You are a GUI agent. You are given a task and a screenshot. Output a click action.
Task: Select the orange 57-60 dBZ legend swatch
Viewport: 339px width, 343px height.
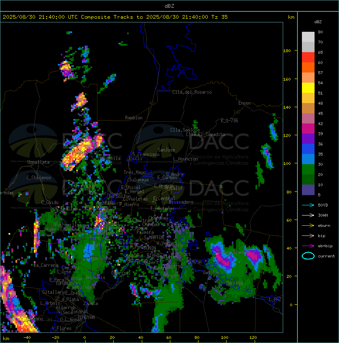click(308, 67)
